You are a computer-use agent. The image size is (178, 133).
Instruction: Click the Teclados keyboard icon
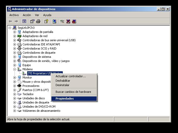(x=19, y=94)
